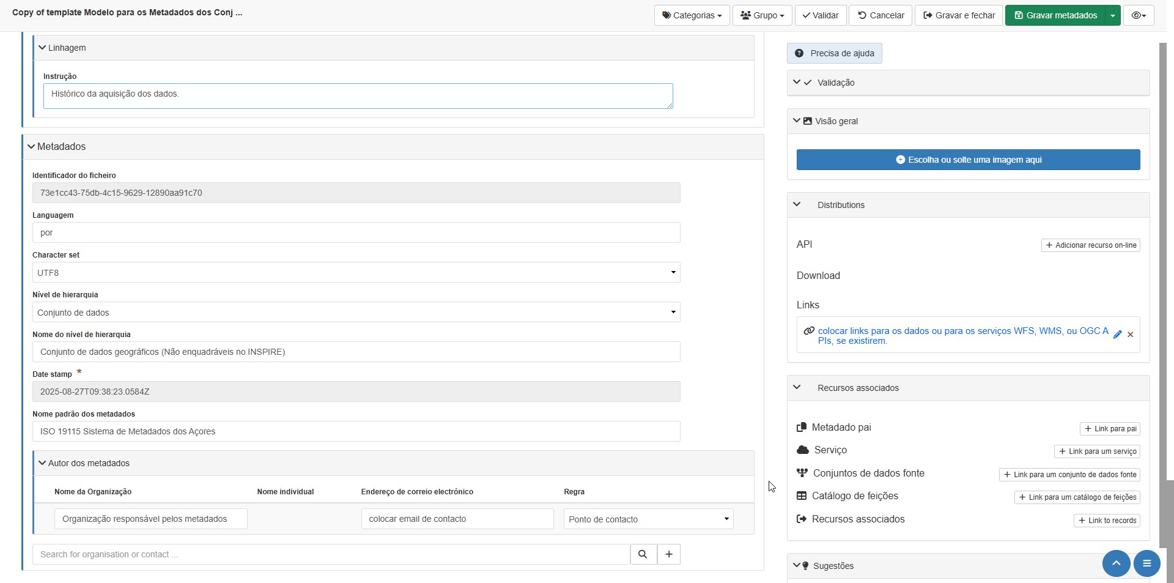This screenshot has width=1174, height=583.
Task: Open the Categorias menu
Action: point(692,15)
